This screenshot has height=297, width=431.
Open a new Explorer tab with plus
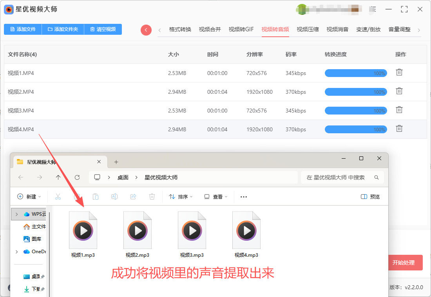tap(116, 162)
